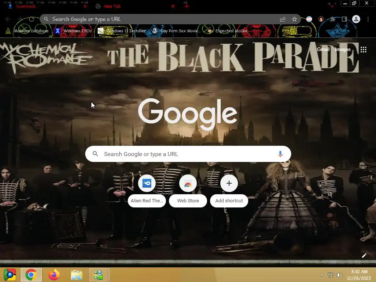Open the Alien Red Theme shortcut

(147, 191)
